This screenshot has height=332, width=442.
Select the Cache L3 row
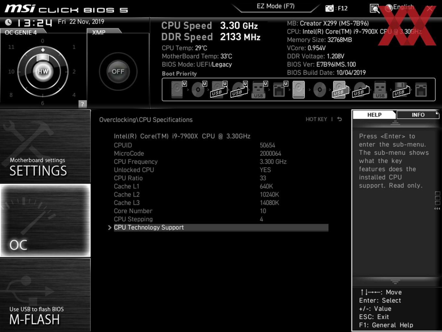221,203
